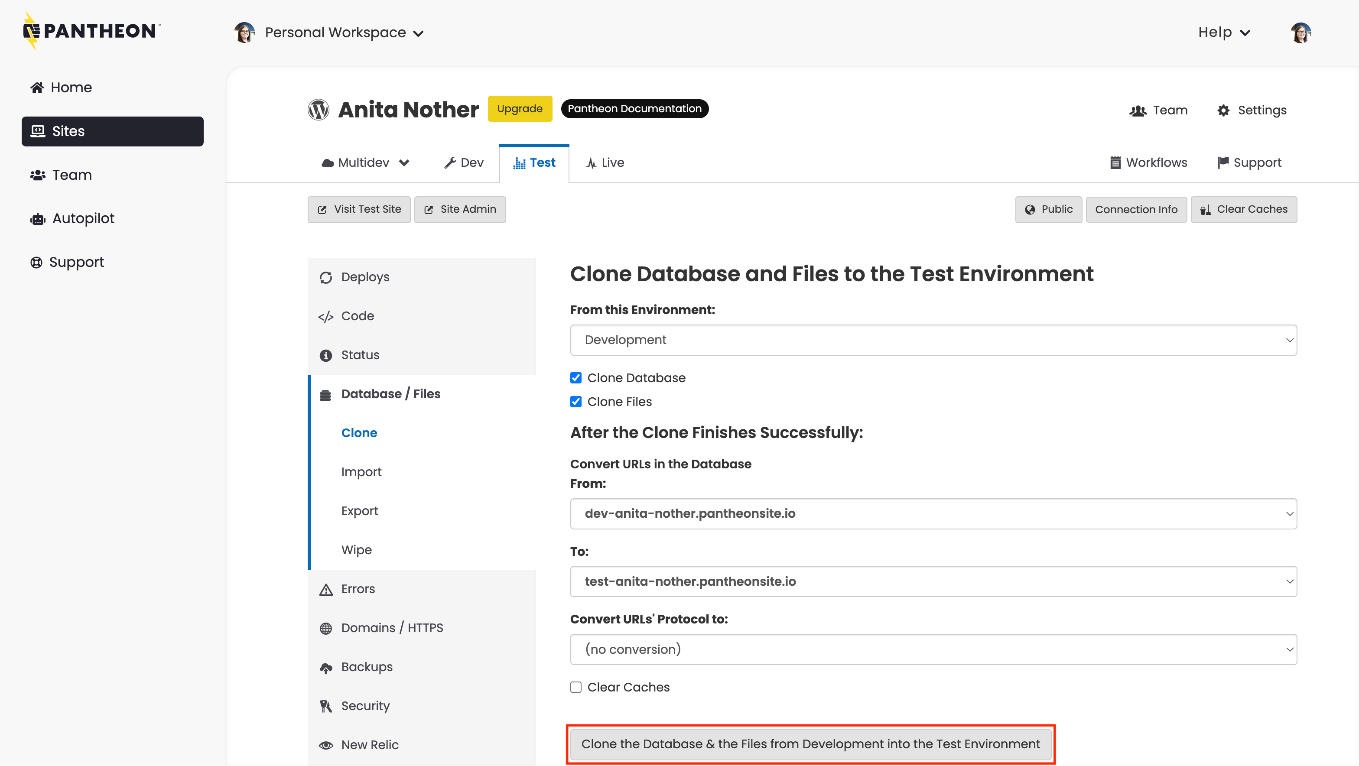Click Clone the Database & Files button
Image resolution: width=1359 pixels, height=766 pixels.
pyautogui.click(x=810, y=744)
